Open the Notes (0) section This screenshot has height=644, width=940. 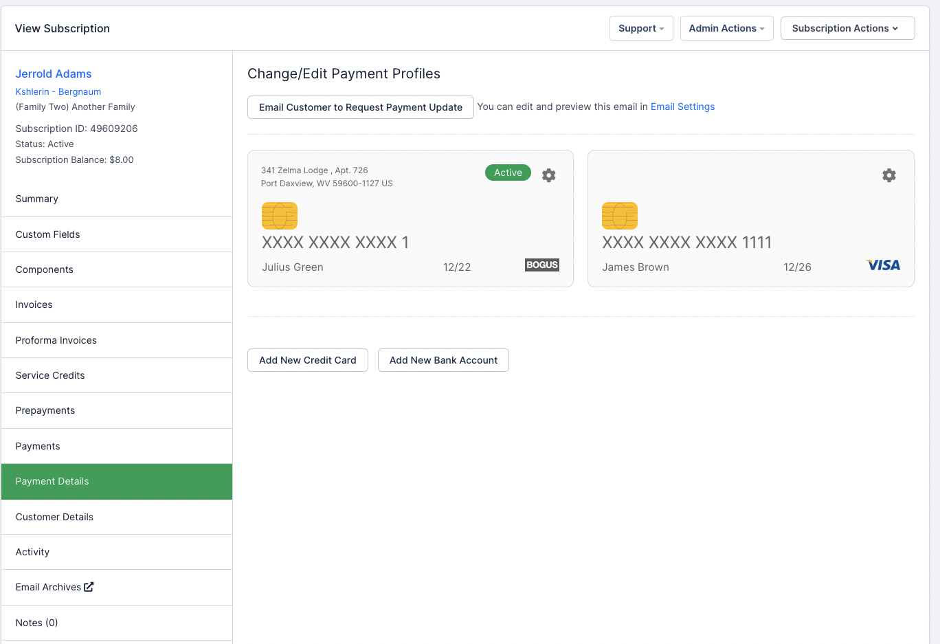pyautogui.click(x=36, y=622)
